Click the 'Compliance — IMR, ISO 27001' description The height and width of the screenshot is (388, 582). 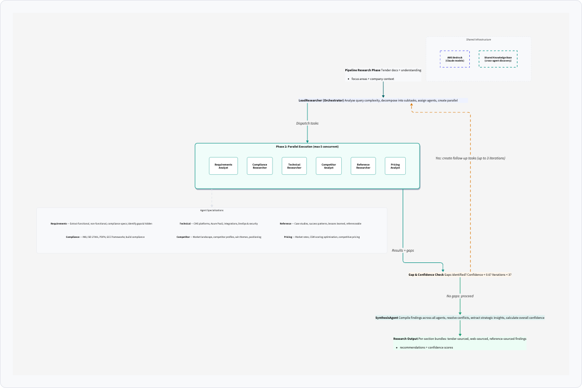point(105,237)
